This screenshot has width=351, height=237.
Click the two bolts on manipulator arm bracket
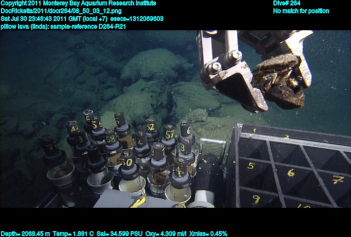224,61
